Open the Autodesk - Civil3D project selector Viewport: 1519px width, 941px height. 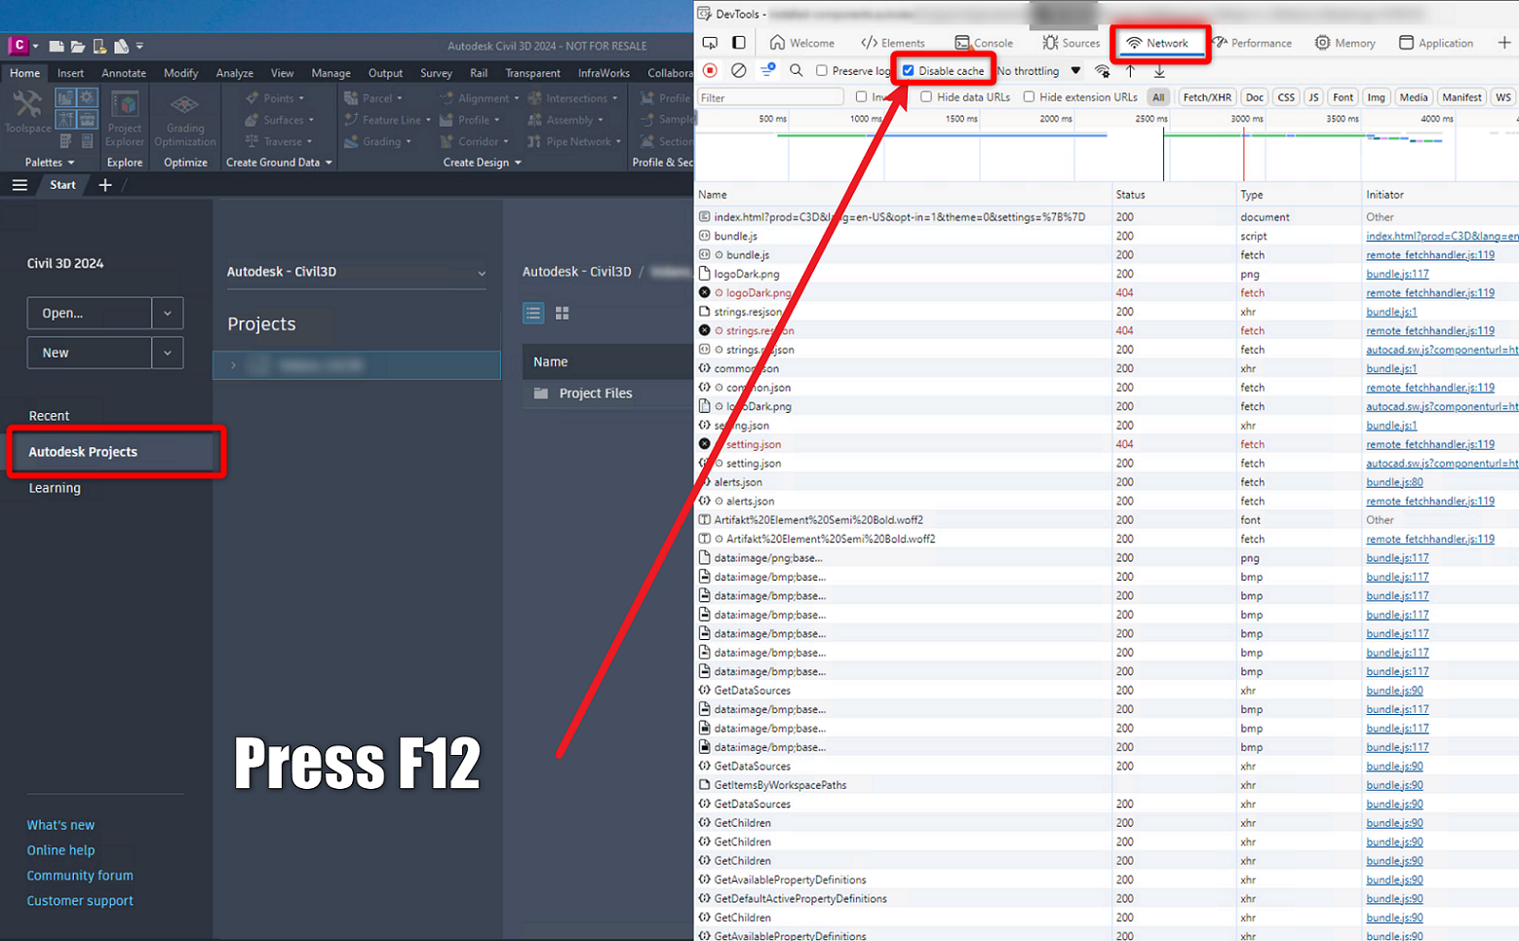coord(355,272)
